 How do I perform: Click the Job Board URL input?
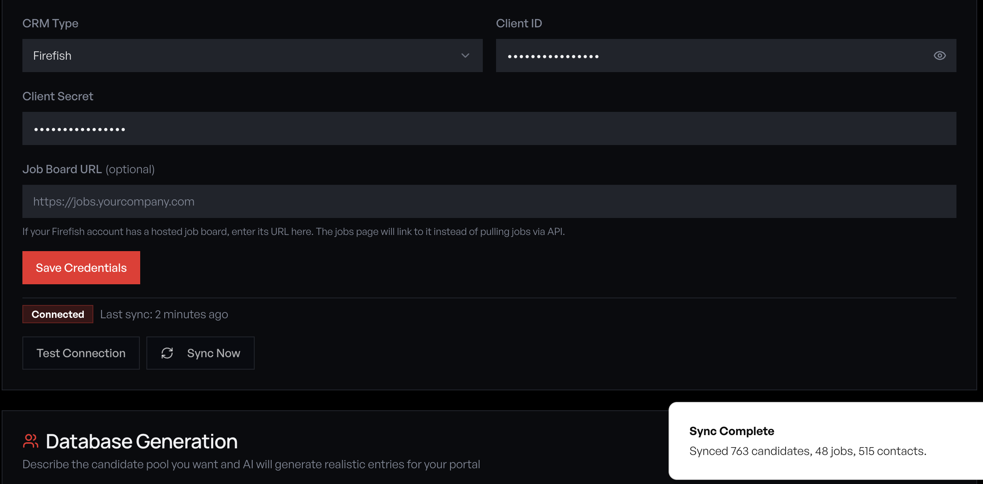(489, 201)
